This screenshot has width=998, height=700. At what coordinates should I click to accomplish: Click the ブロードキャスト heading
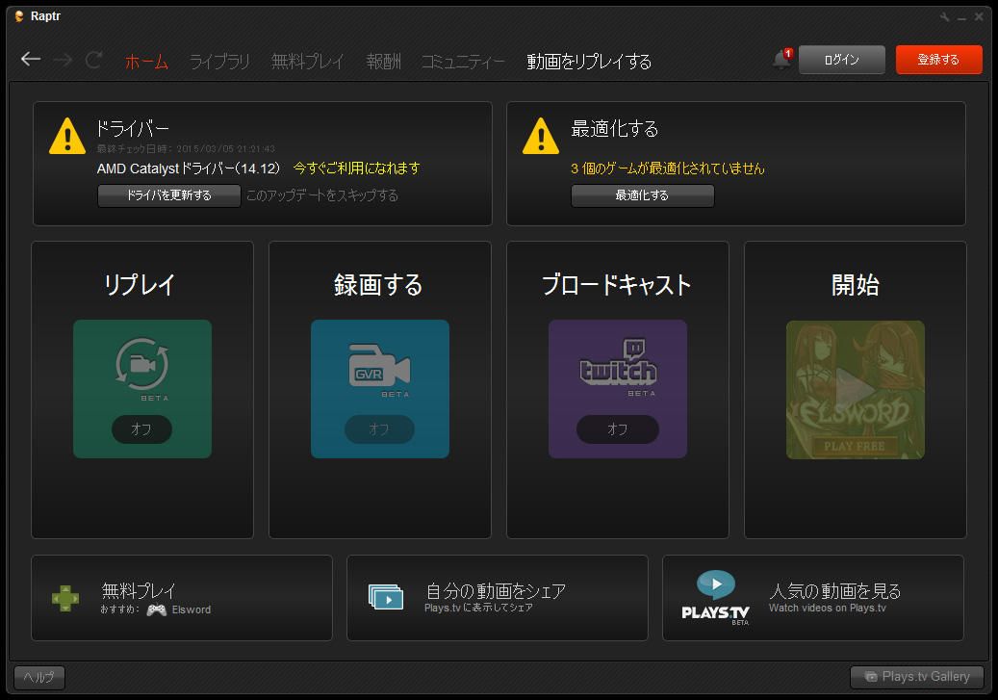click(x=616, y=285)
